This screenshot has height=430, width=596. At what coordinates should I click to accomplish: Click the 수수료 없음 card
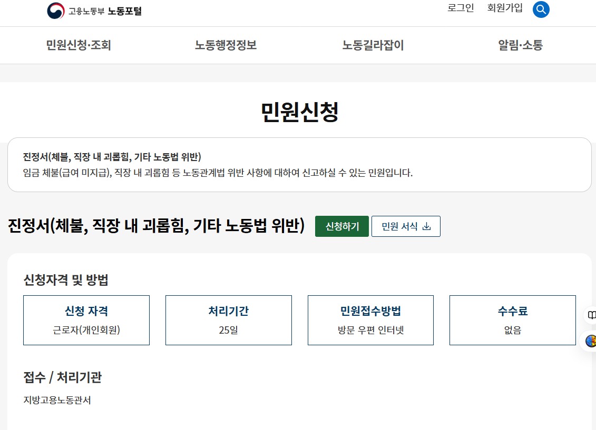[x=512, y=320]
